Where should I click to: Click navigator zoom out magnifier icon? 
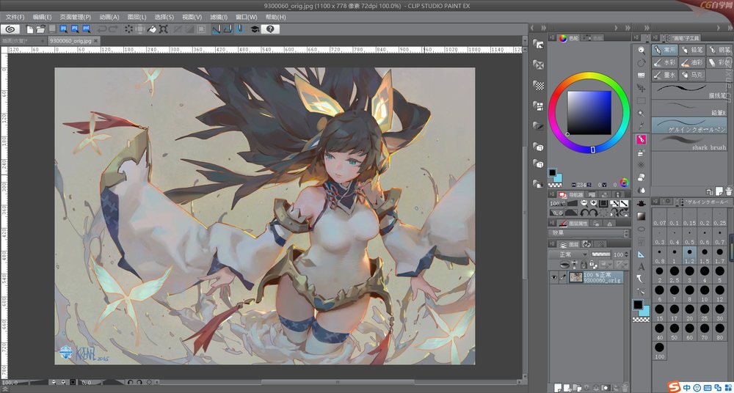584,204
